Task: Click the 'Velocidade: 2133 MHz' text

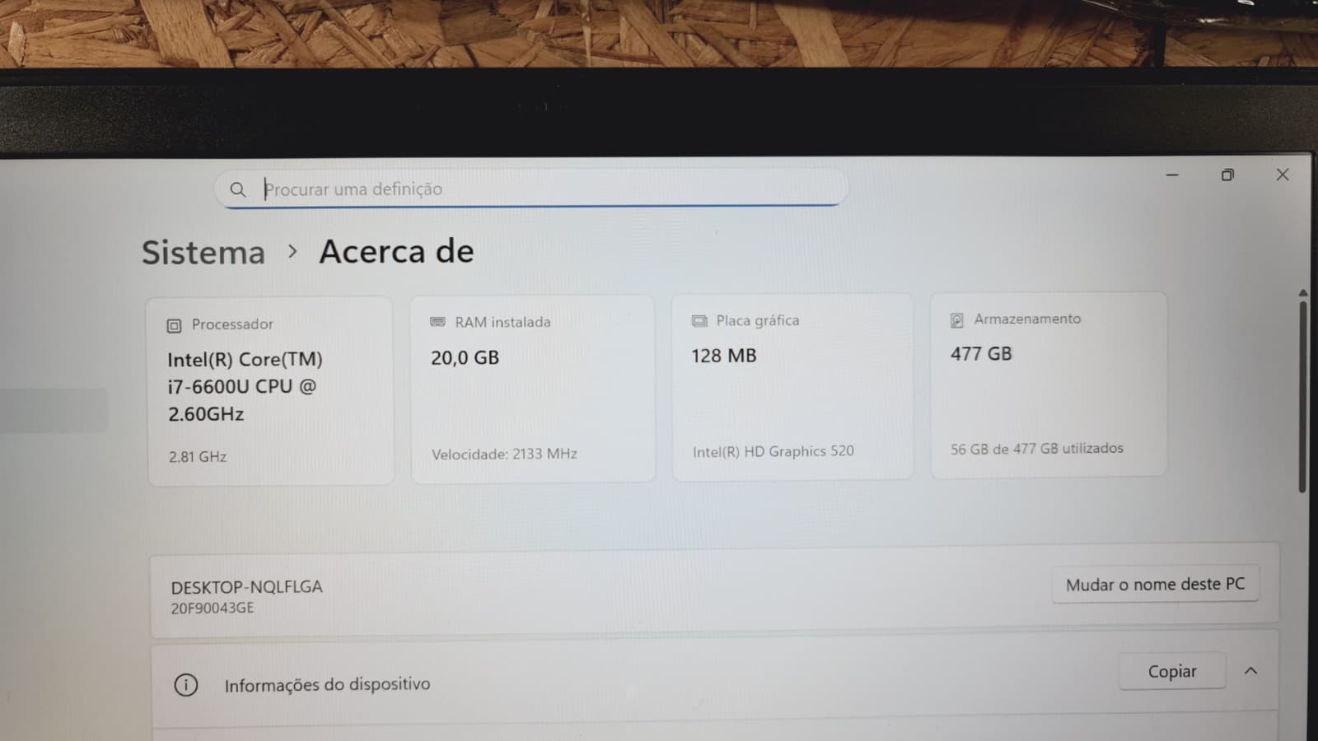Action: [504, 454]
